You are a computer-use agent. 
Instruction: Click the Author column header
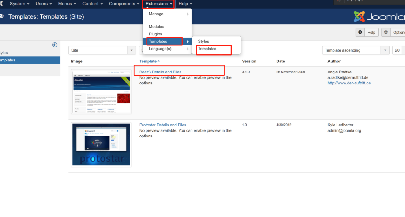[334, 61]
